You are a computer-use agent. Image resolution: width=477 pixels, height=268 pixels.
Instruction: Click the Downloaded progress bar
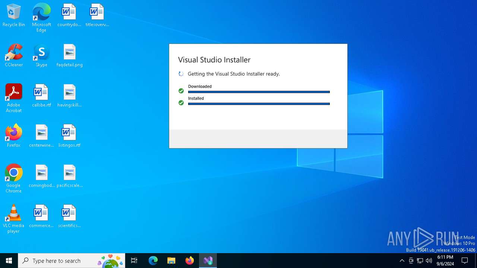[259, 92]
